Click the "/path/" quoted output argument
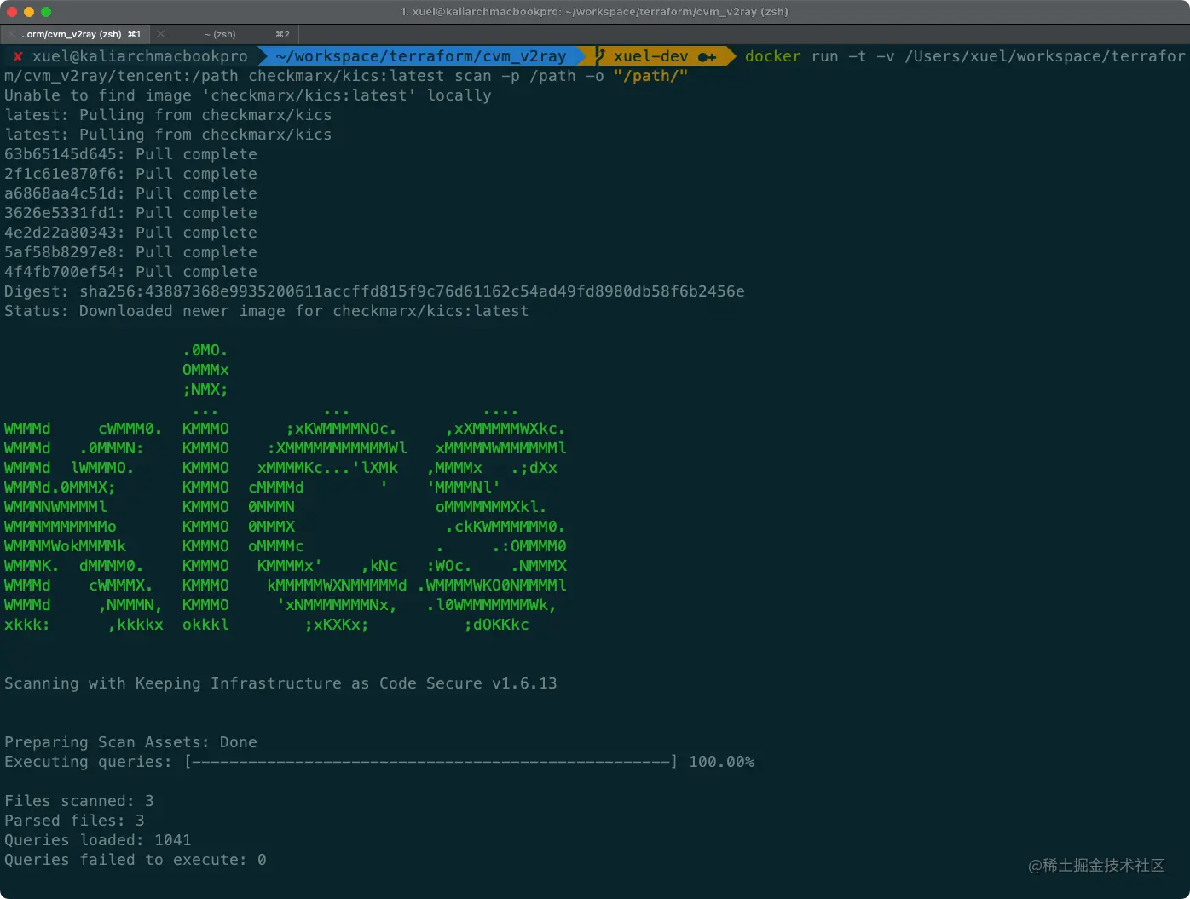Screen dimensions: 1190x899 [x=650, y=76]
